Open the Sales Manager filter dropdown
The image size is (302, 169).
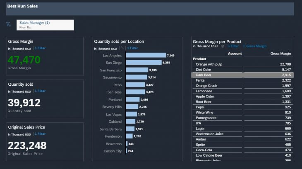coord(45,25)
